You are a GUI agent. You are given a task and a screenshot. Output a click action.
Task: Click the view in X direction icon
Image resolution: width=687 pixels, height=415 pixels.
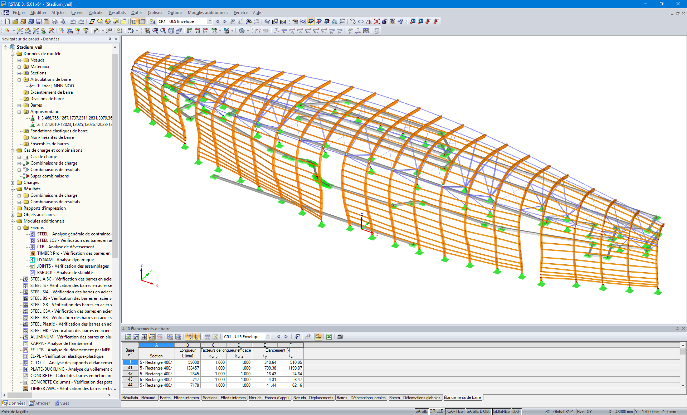point(189,31)
